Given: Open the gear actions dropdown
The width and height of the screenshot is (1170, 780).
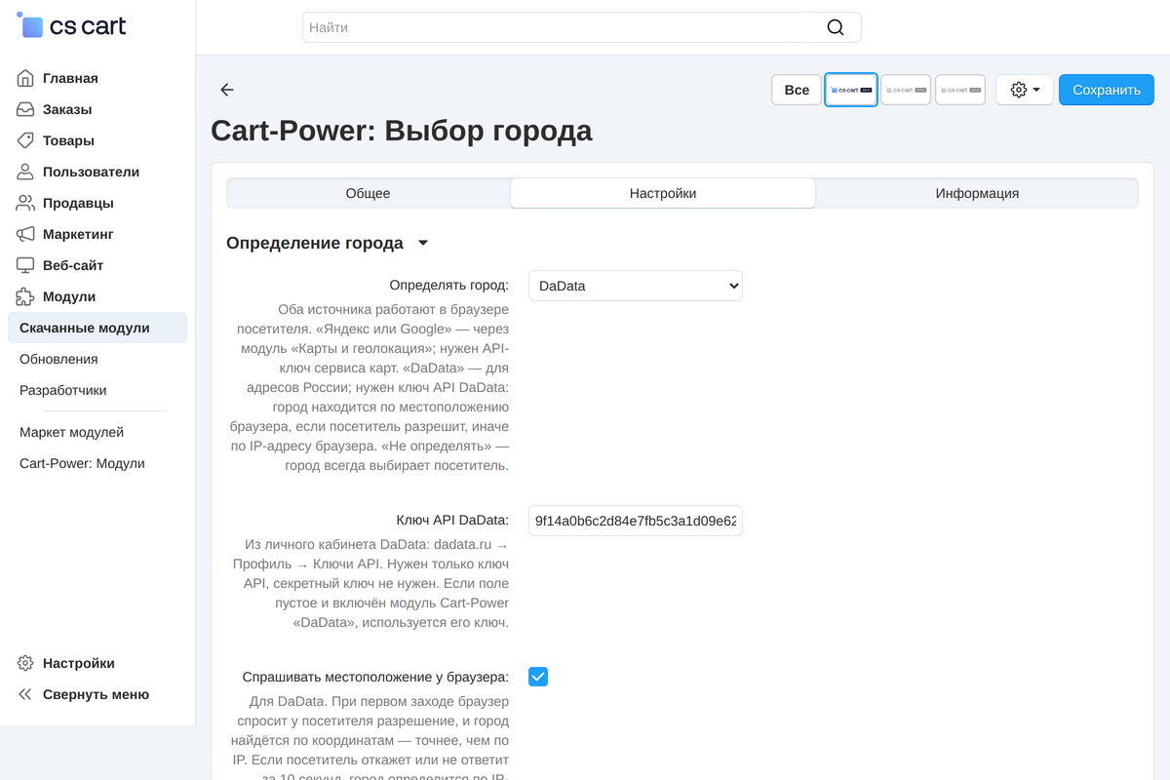Looking at the screenshot, I should 1025,90.
